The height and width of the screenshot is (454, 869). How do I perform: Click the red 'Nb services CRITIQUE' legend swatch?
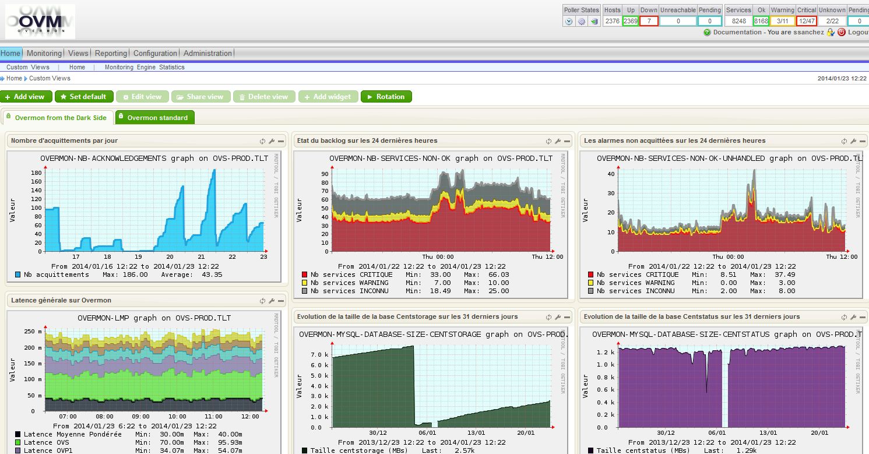click(304, 274)
